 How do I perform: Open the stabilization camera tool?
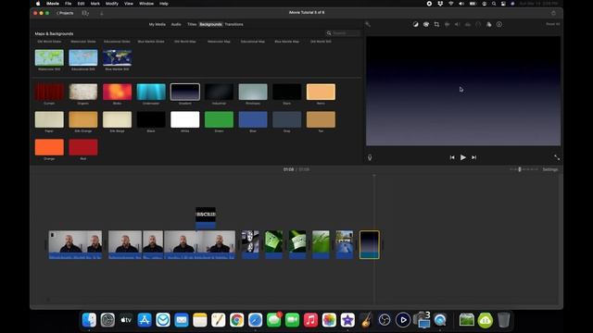(447, 24)
